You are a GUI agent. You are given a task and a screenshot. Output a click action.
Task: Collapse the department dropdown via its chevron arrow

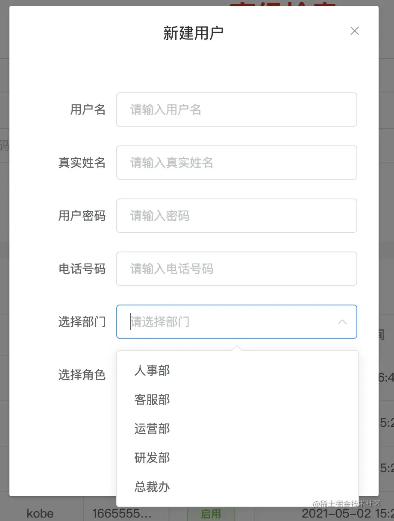coord(342,322)
